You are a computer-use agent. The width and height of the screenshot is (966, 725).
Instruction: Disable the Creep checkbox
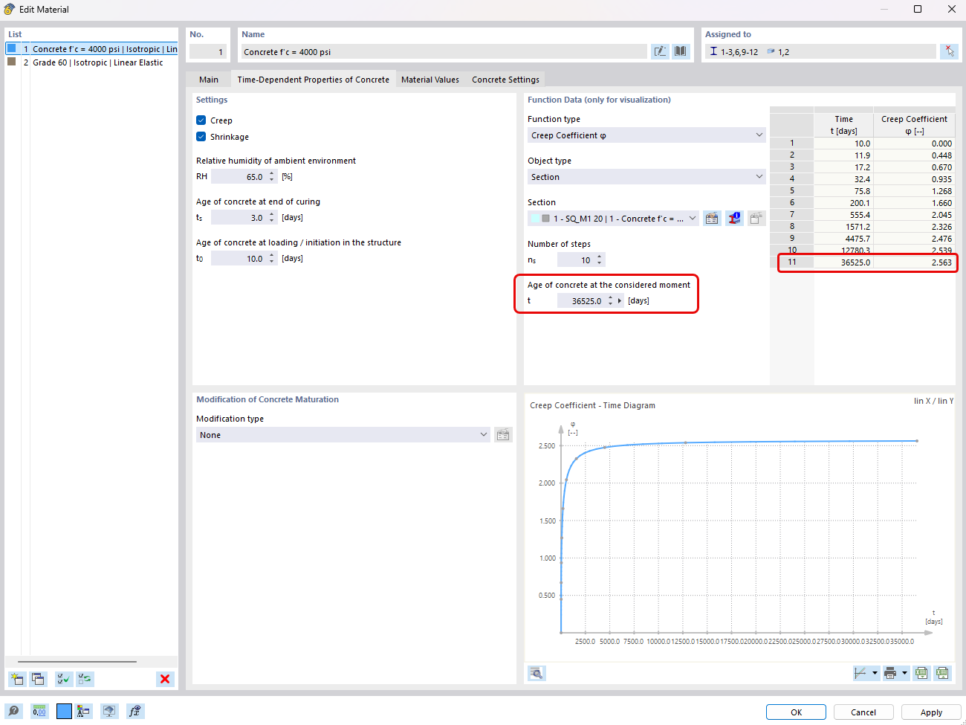pos(201,120)
